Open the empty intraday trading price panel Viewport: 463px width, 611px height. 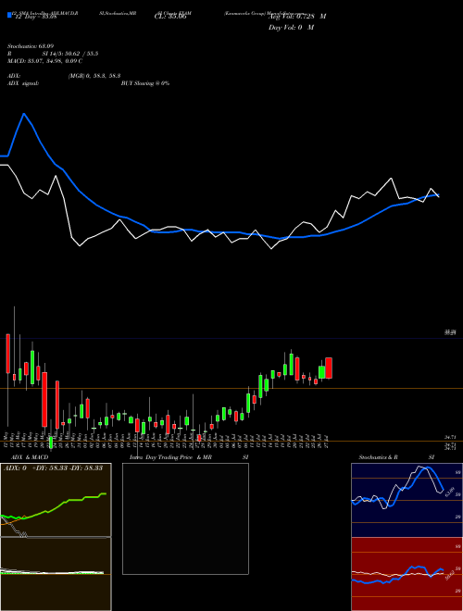pos(185,518)
